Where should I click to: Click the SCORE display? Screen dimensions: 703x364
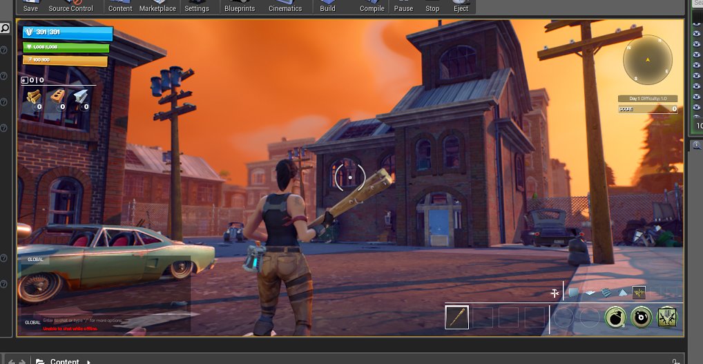[647, 109]
